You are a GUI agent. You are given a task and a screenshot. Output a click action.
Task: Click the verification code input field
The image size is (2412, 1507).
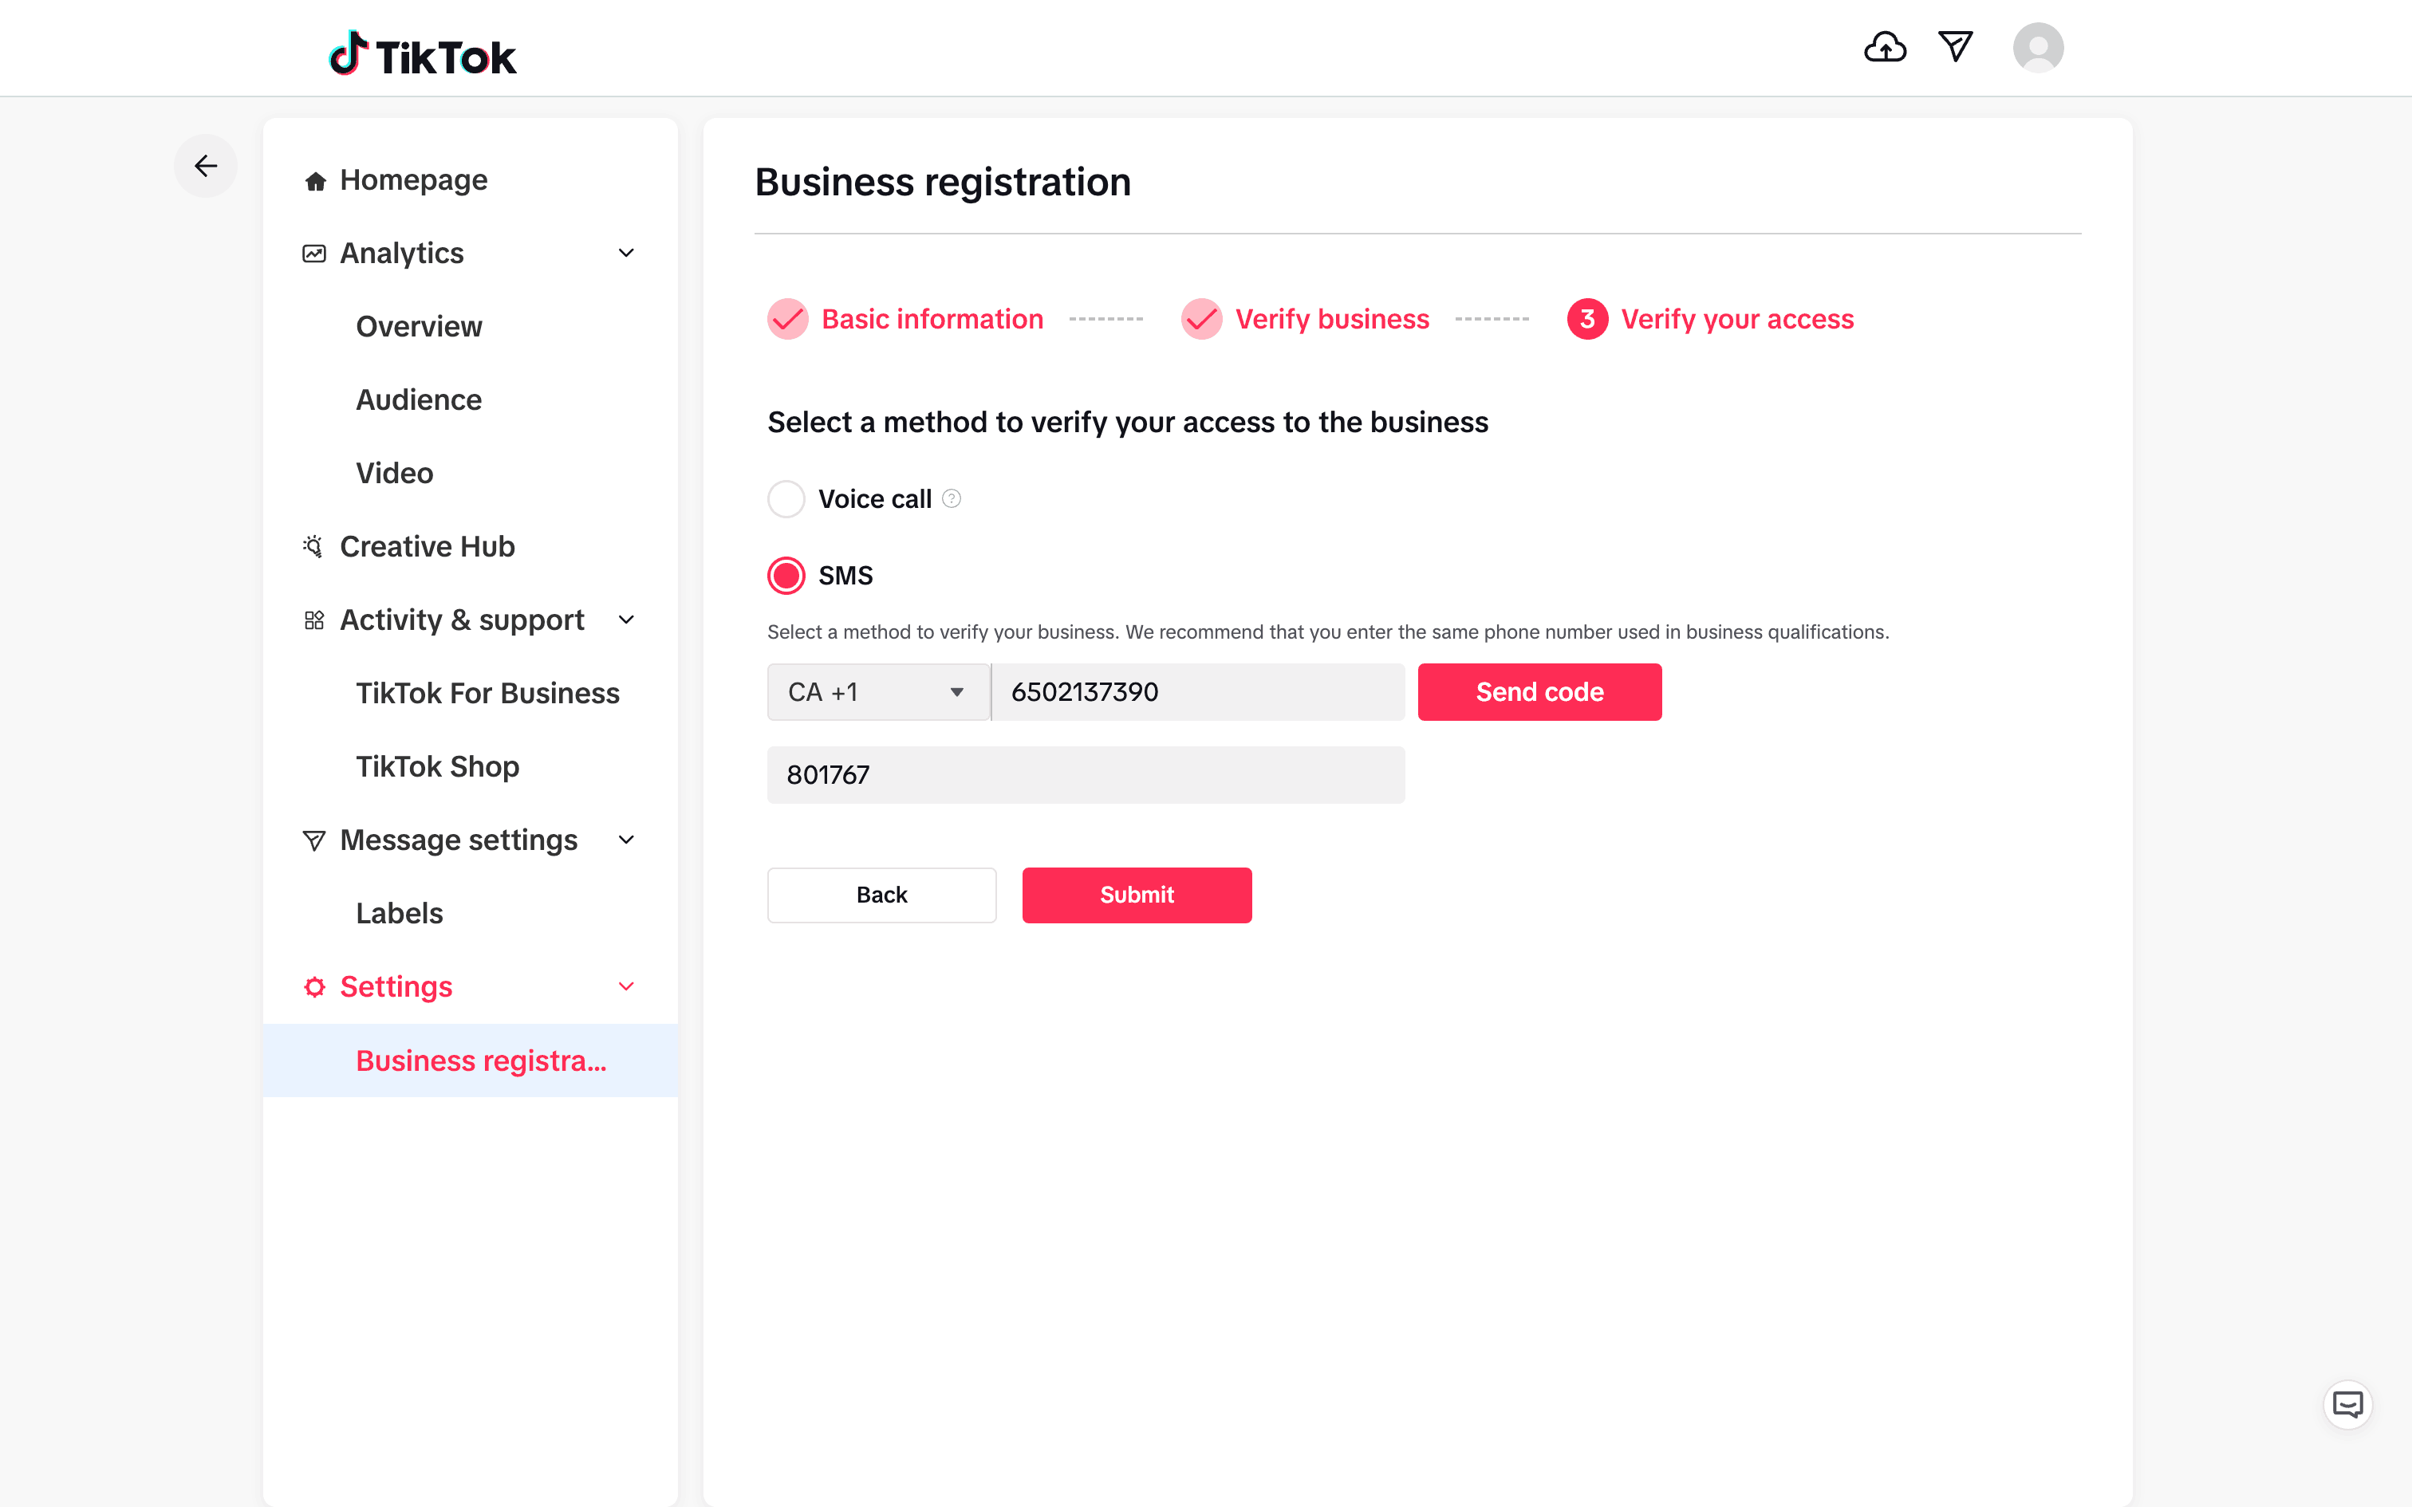1086,774
